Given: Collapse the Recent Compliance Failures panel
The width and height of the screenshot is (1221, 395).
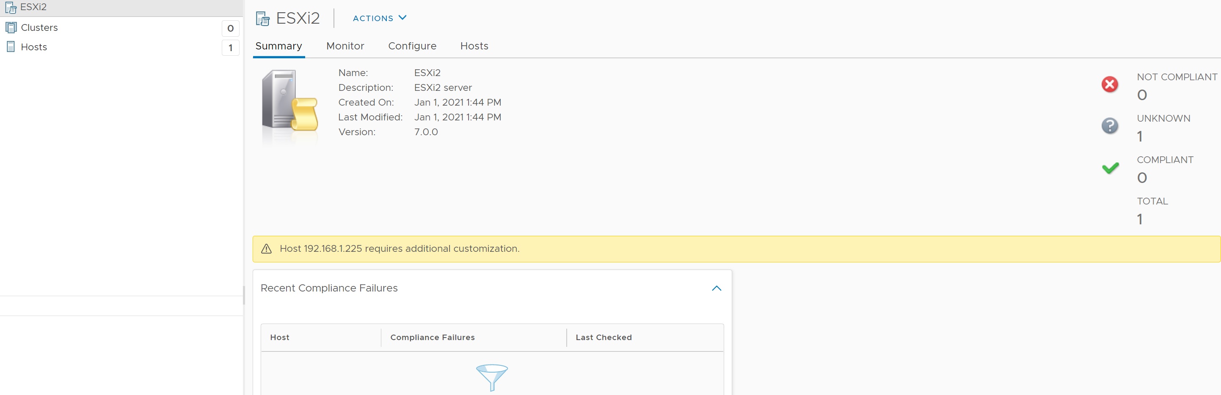Looking at the screenshot, I should coord(716,288).
